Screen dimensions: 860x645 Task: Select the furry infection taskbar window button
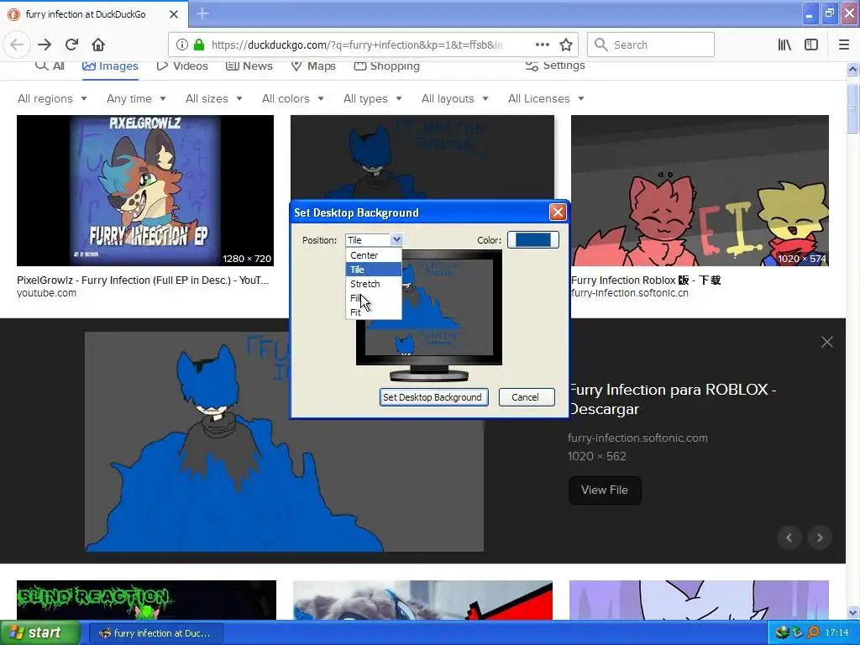155,633
